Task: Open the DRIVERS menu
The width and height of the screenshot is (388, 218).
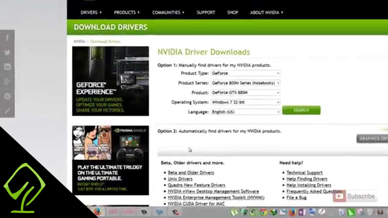Action: [91, 12]
